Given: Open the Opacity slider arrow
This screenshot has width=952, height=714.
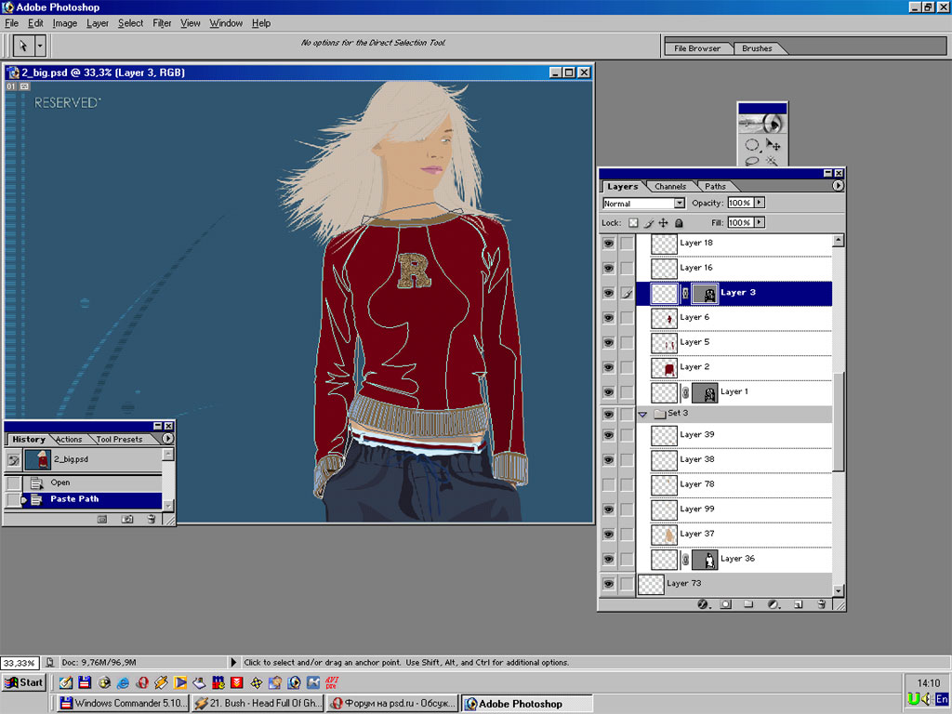Looking at the screenshot, I should (x=759, y=202).
